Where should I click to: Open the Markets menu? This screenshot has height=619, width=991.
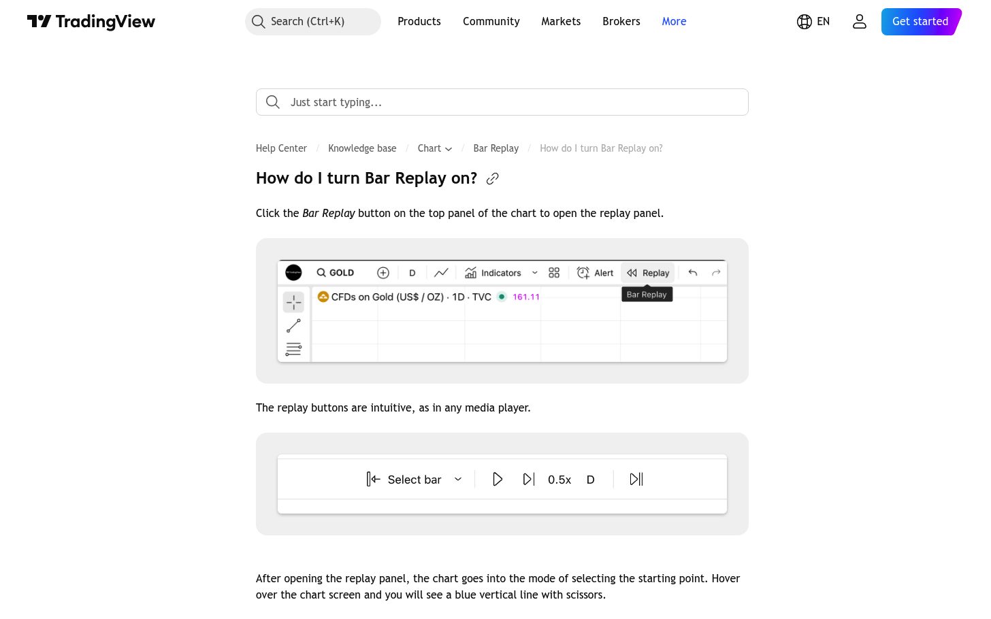click(x=561, y=22)
